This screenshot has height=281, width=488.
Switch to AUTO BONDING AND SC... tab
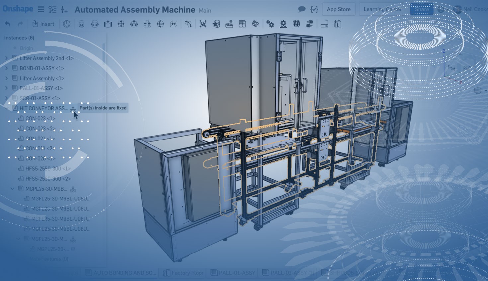(x=121, y=273)
